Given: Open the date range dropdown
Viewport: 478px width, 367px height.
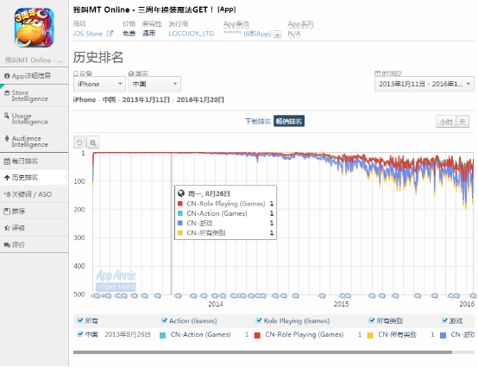Looking at the screenshot, I should pos(424,84).
